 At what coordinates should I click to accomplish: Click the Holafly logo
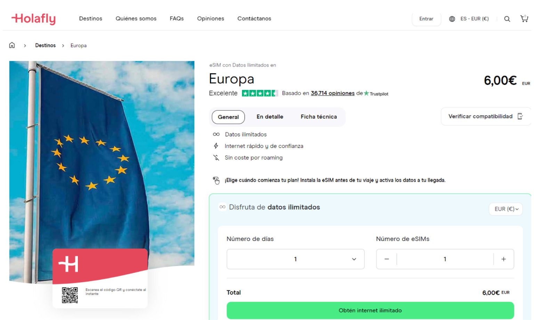(33, 19)
